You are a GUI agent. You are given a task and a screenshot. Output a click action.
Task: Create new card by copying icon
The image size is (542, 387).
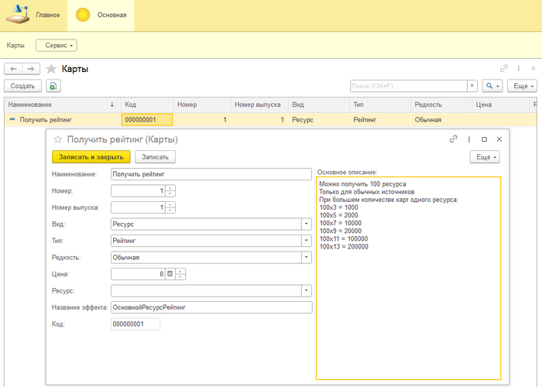[53, 86]
